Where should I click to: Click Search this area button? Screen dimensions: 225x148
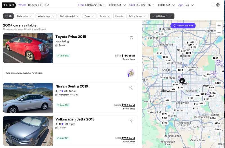click(x=183, y=26)
